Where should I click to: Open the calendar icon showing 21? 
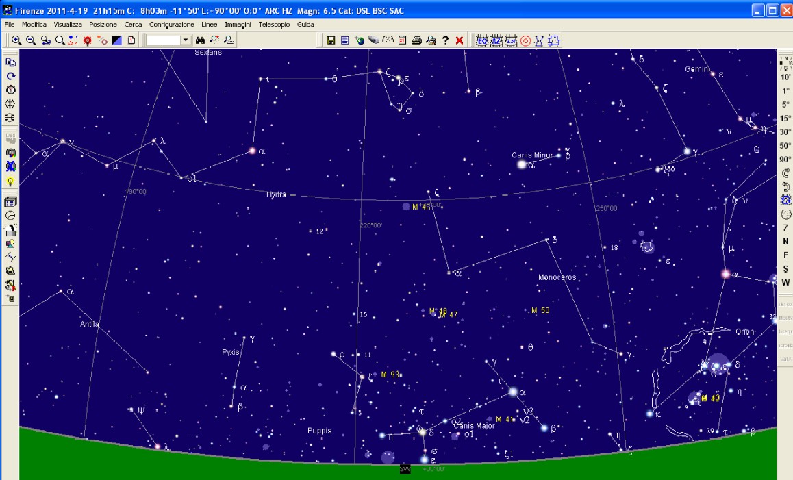click(x=402, y=40)
